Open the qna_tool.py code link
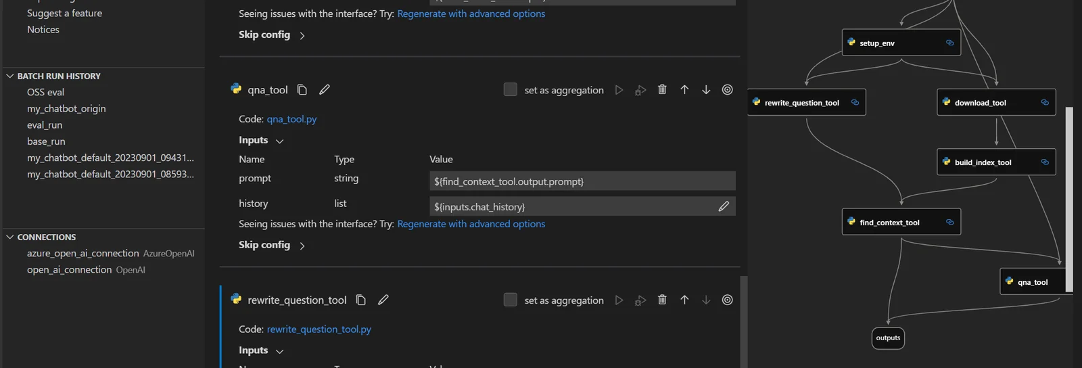The height and width of the screenshot is (368, 1082). [x=291, y=119]
